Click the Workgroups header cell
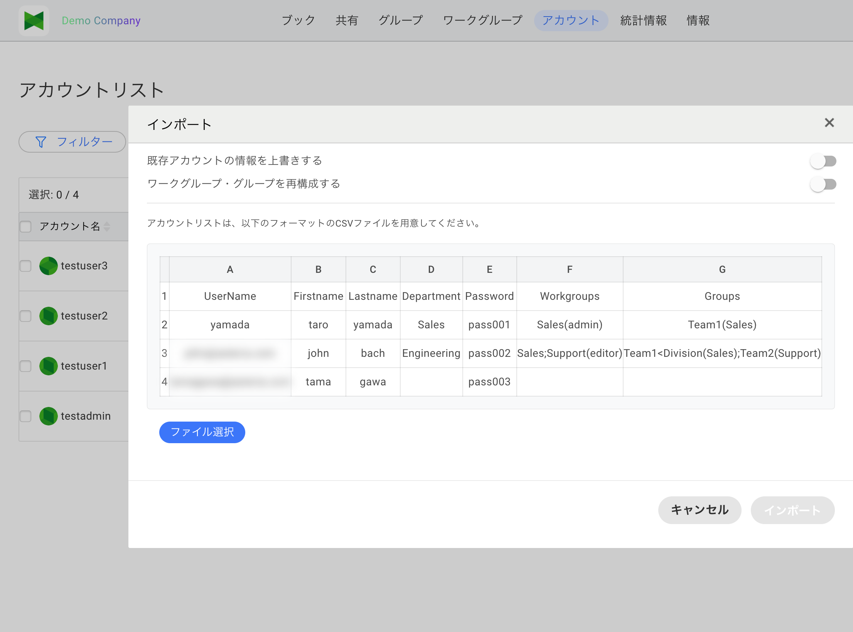This screenshot has width=853, height=632. pos(570,296)
